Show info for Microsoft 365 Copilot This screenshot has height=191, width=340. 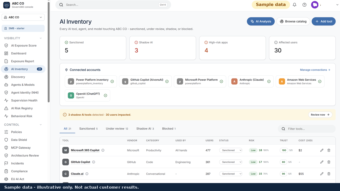click(103, 150)
